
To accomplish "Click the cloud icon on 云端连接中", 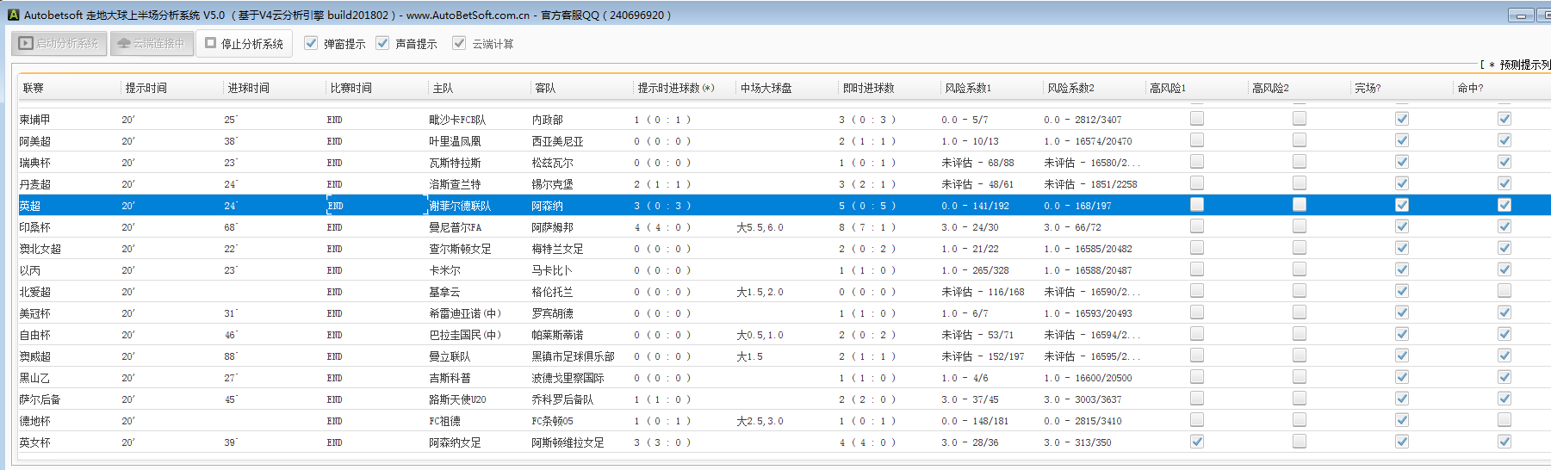I will point(124,43).
